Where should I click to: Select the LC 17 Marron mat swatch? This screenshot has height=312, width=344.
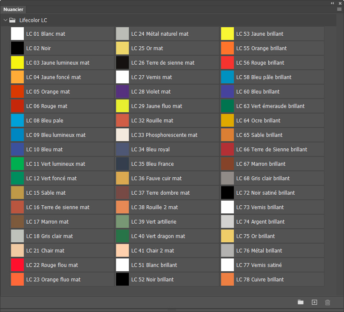(17, 222)
